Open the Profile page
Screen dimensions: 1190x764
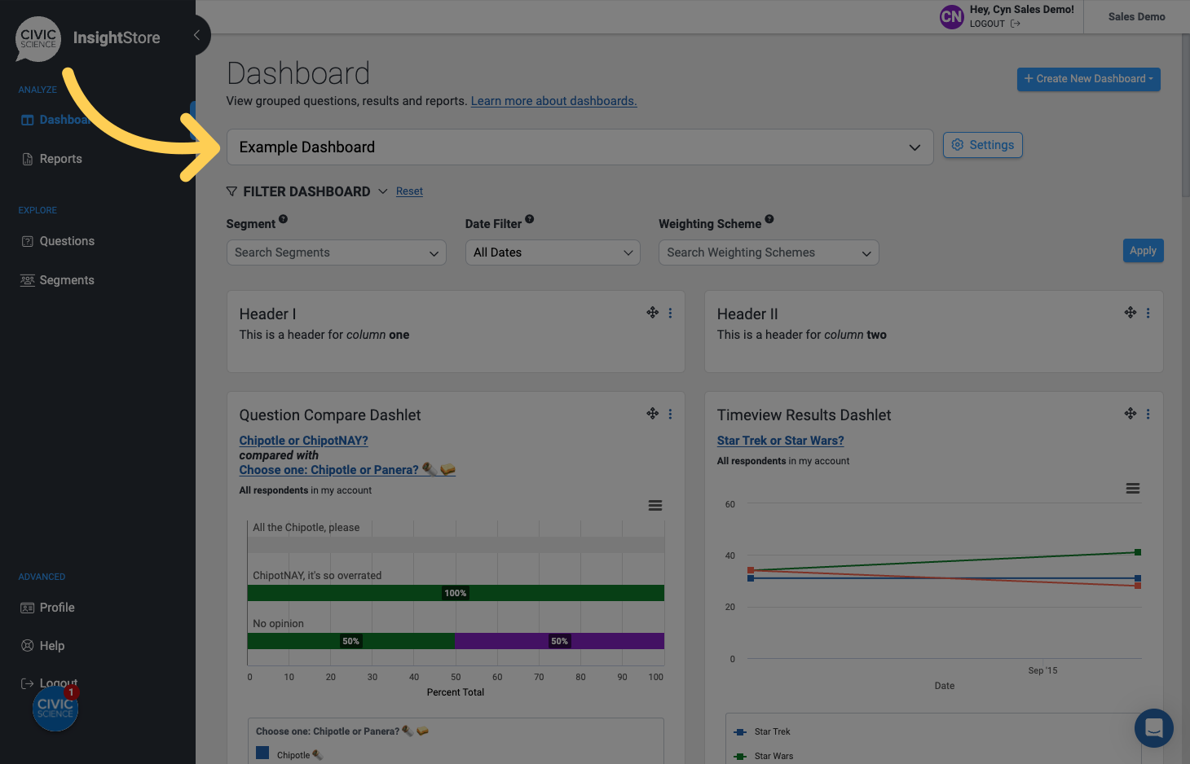coord(57,608)
